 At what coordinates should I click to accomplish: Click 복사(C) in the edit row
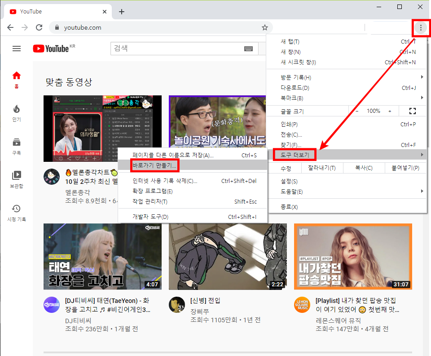(x=364, y=168)
